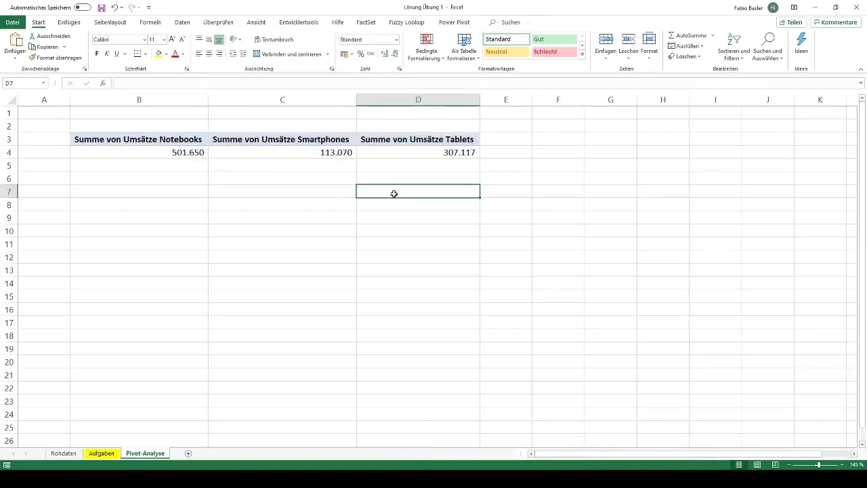Open the font name Calibri dropdown
867x488 pixels.
(x=144, y=39)
